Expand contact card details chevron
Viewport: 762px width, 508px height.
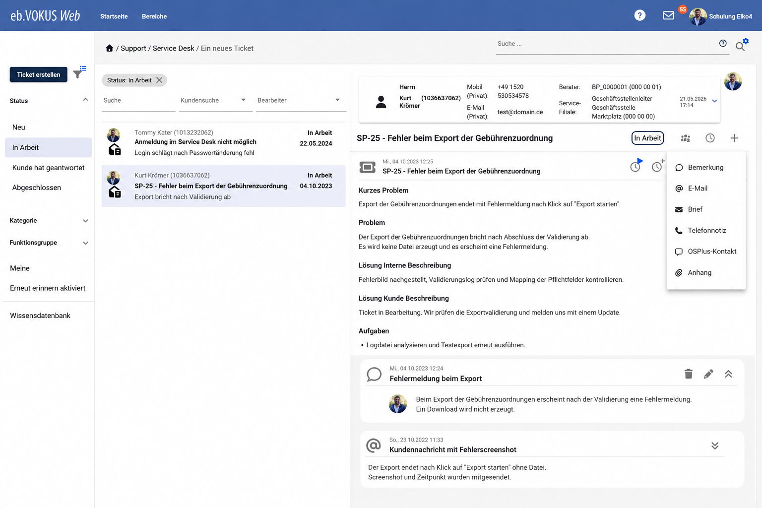[714, 101]
